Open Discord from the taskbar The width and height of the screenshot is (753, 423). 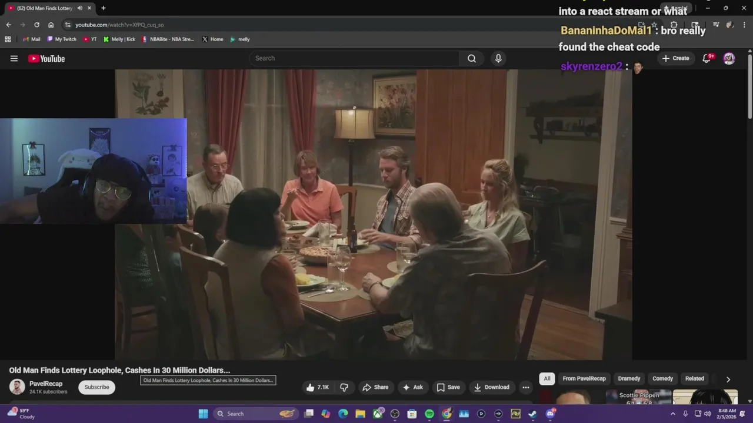pos(550,414)
